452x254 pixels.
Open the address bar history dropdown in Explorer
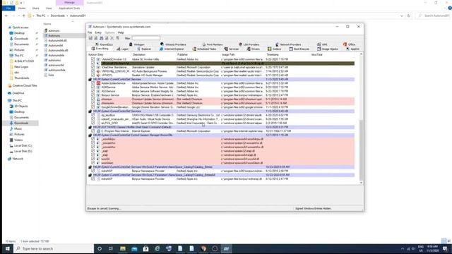coord(402,16)
